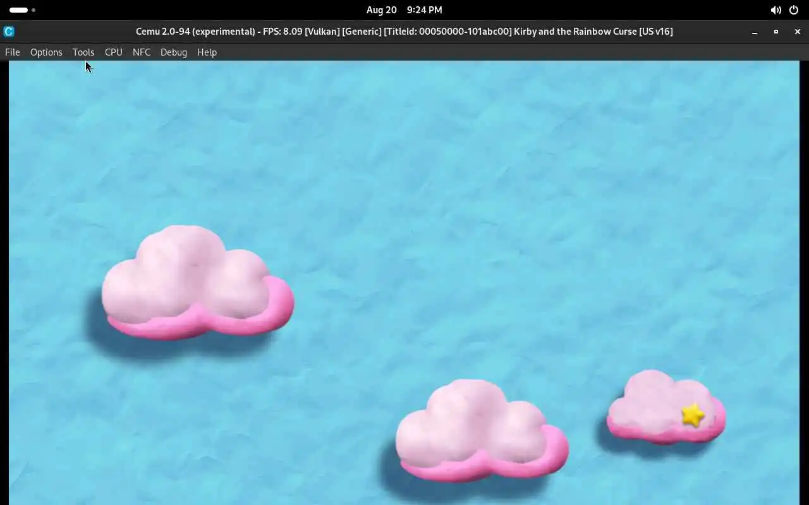809x505 pixels.
Task: Close the Cemu window
Action: pos(798,32)
